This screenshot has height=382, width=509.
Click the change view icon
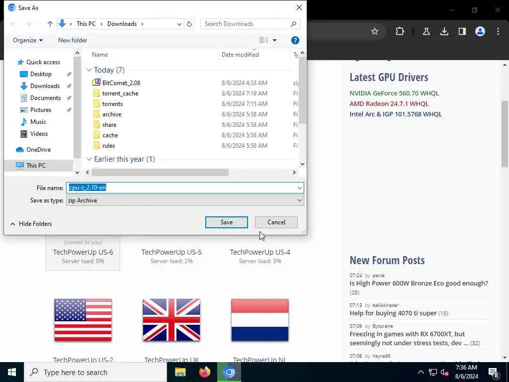pos(264,40)
